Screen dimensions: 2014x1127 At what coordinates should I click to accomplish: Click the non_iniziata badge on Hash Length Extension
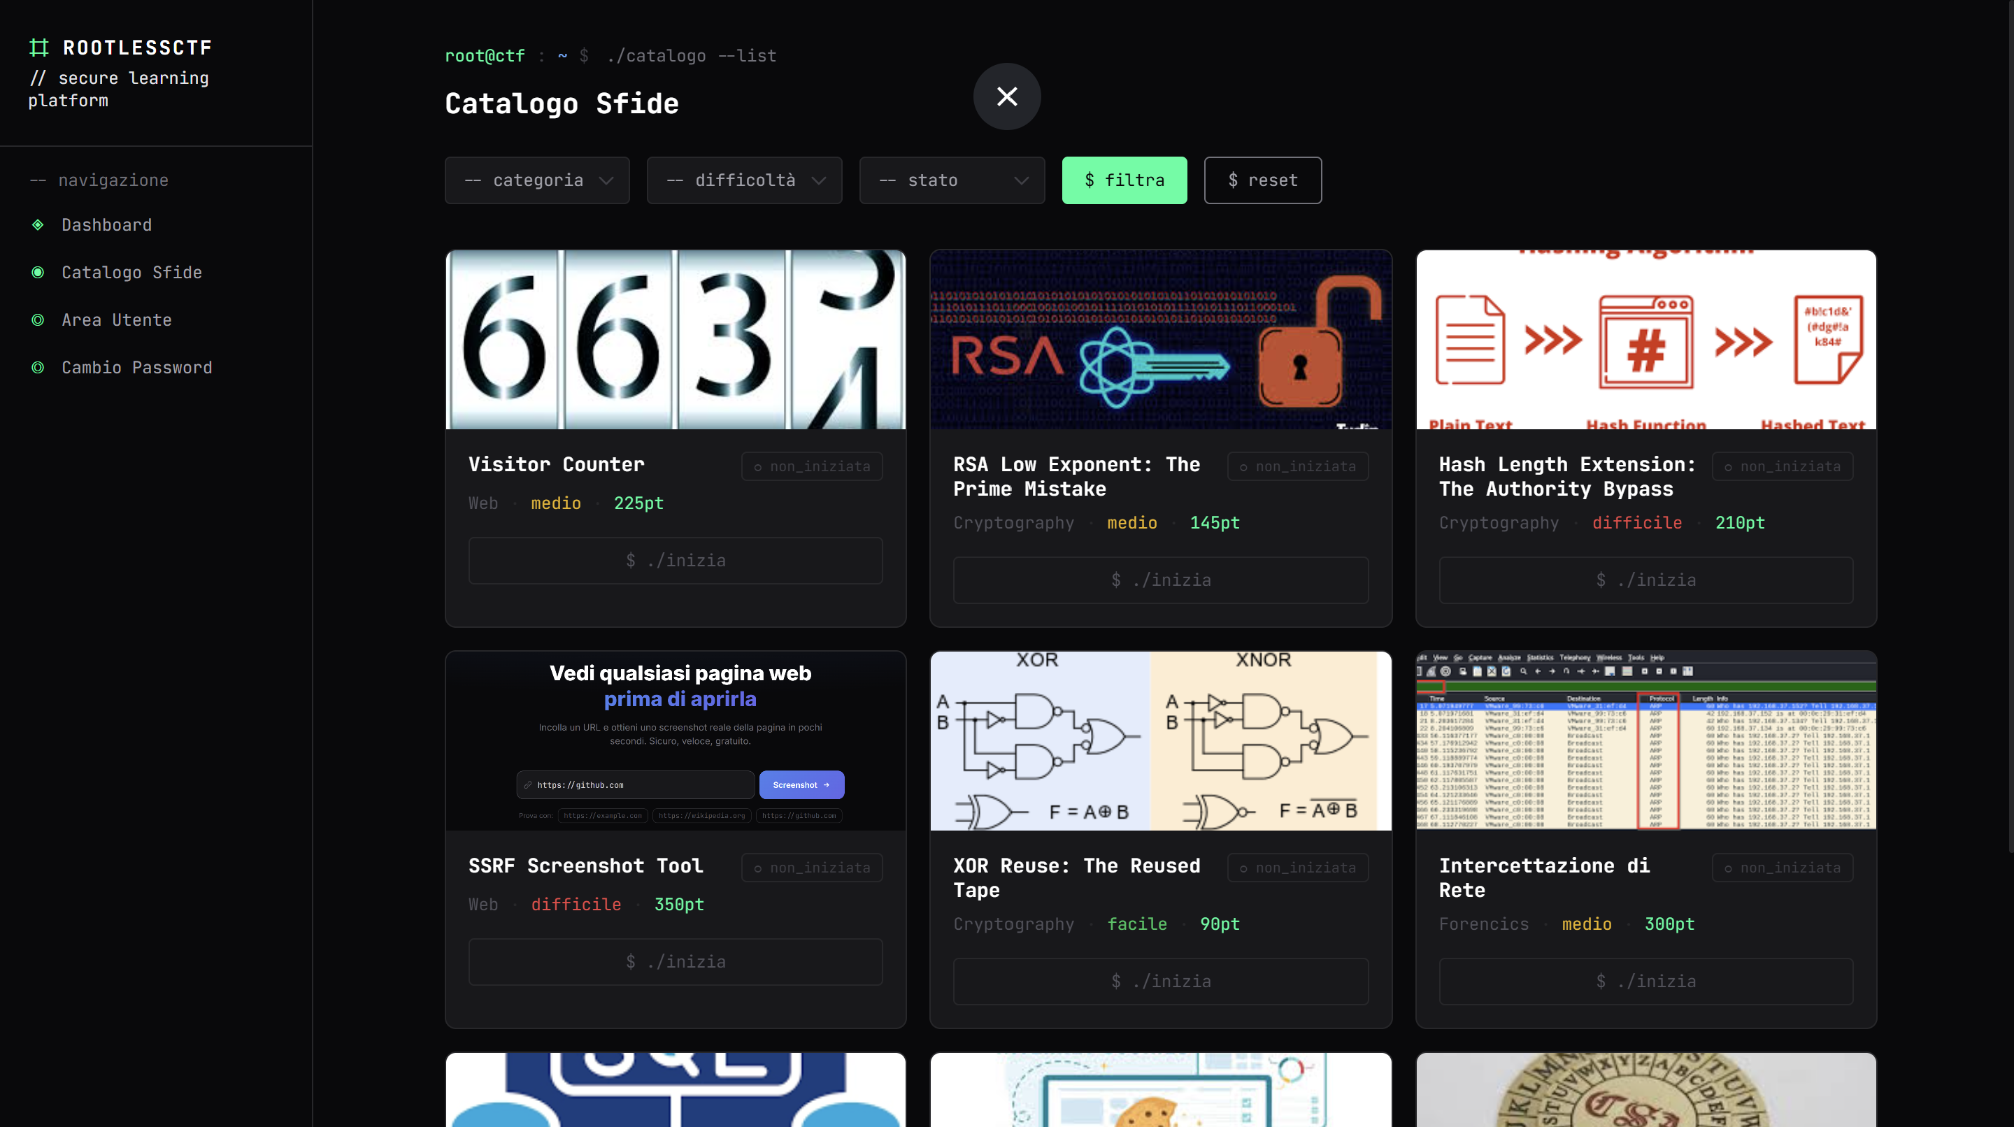coord(1783,466)
